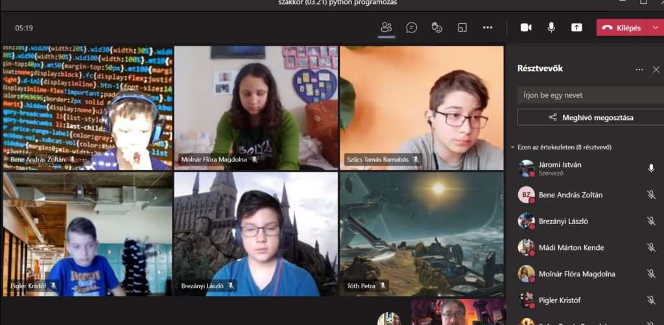The width and height of the screenshot is (664, 325).
Task: Click the round avatar thumbnail beside the self-view
Action: 389,319
